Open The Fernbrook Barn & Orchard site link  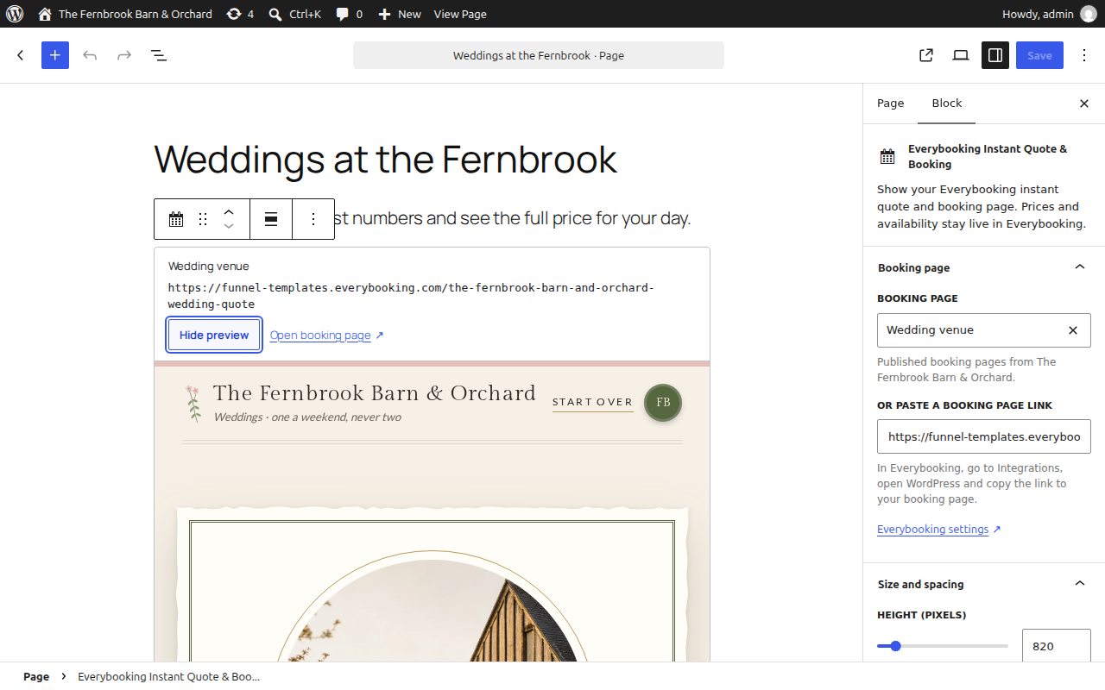click(125, 14)
